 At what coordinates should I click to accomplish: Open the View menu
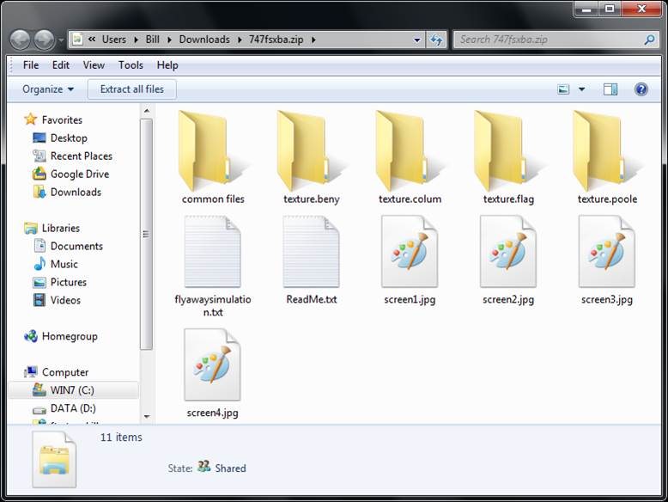click(94, 64)
